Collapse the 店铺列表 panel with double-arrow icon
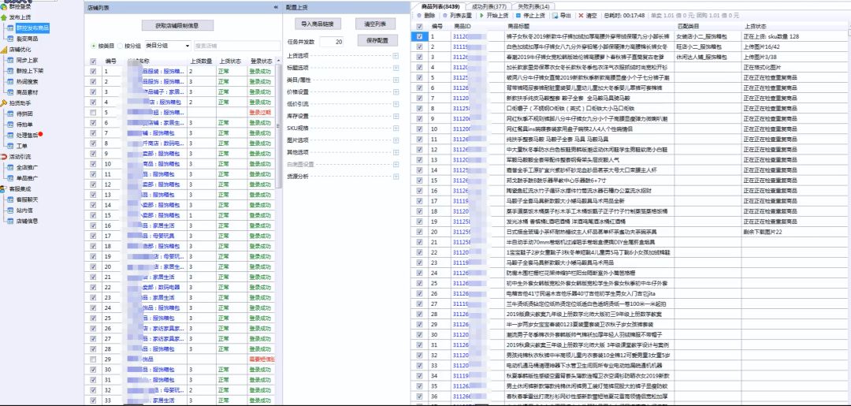 coord(276,6)
